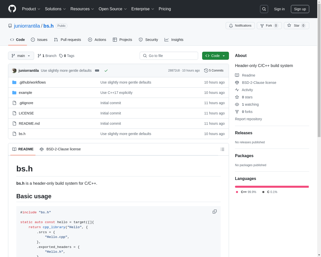Open header commit message 'Use slightly more gentle defaults'
This screenshot has height=257, width=321.
66,71
